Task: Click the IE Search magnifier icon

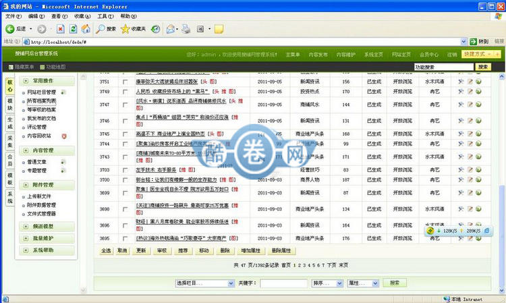Action: [x=101, y=29]
